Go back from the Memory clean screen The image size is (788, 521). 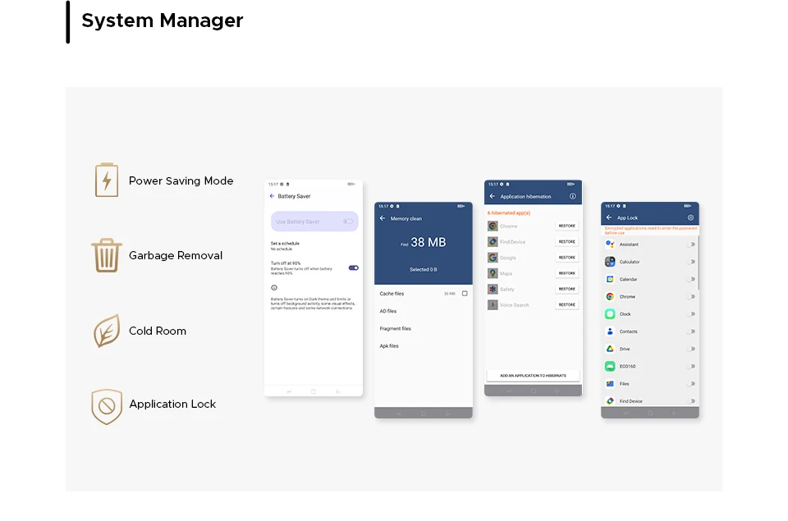[x=383, y=218]
